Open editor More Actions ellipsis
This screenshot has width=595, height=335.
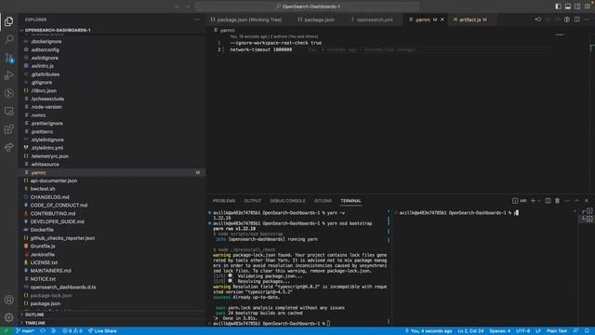pos(587,20)
